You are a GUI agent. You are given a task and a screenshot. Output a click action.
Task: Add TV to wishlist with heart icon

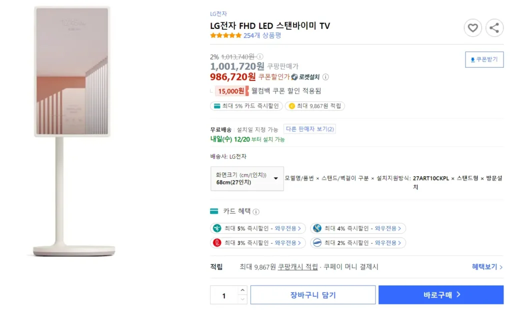click(x=472, y=28)
